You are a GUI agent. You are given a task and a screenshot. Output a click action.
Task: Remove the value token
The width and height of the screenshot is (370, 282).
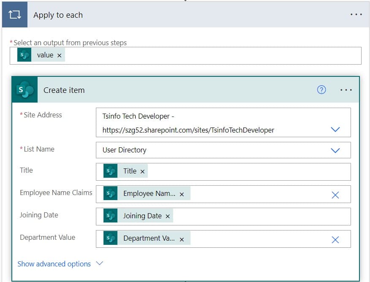(x=60, y=55)
